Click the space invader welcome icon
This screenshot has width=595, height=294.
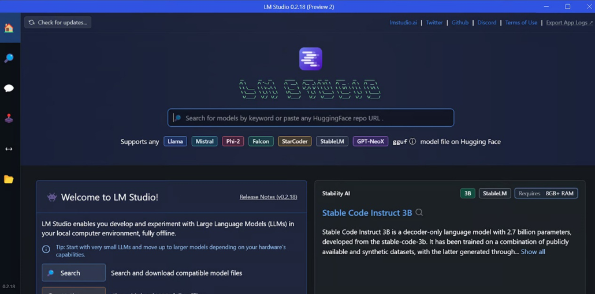tap(51, 197)
